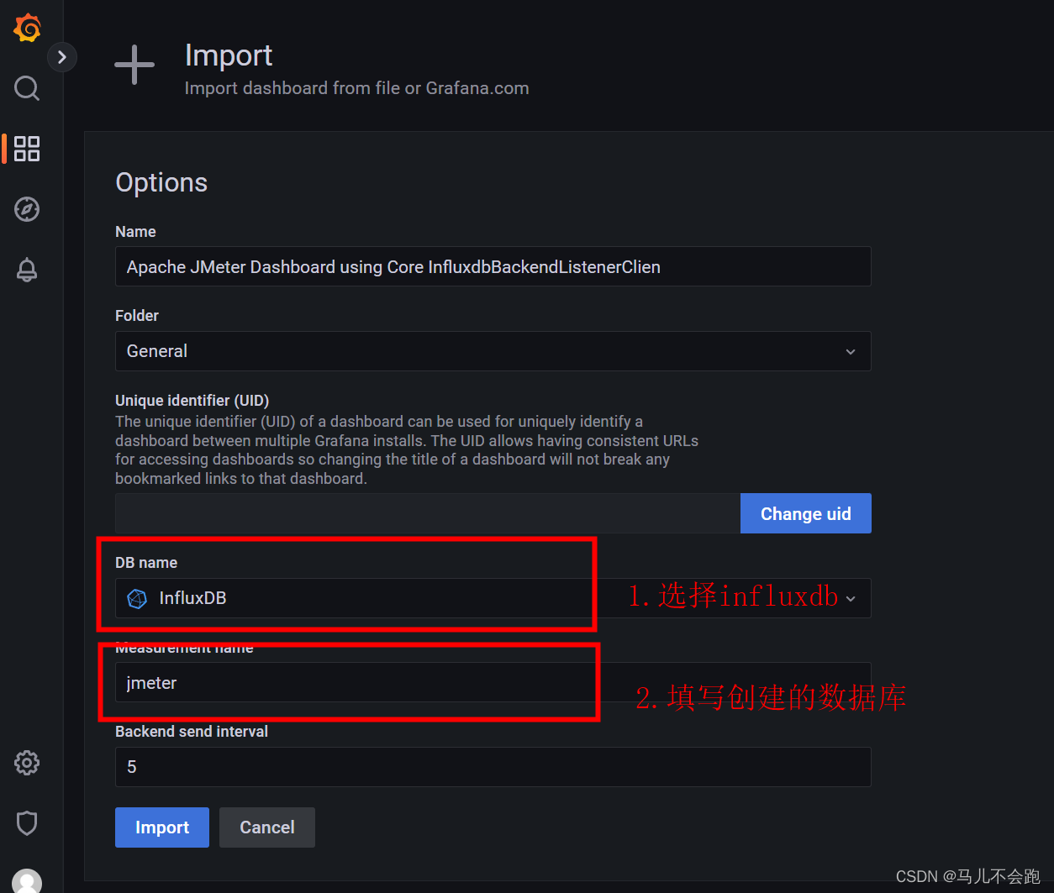
Task: Open the Search dashboards icon
Action: tap(27, 87)
